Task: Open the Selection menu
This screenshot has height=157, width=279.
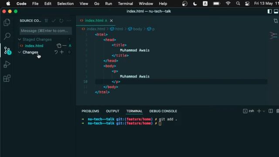Action: click(x=65, y=3)
